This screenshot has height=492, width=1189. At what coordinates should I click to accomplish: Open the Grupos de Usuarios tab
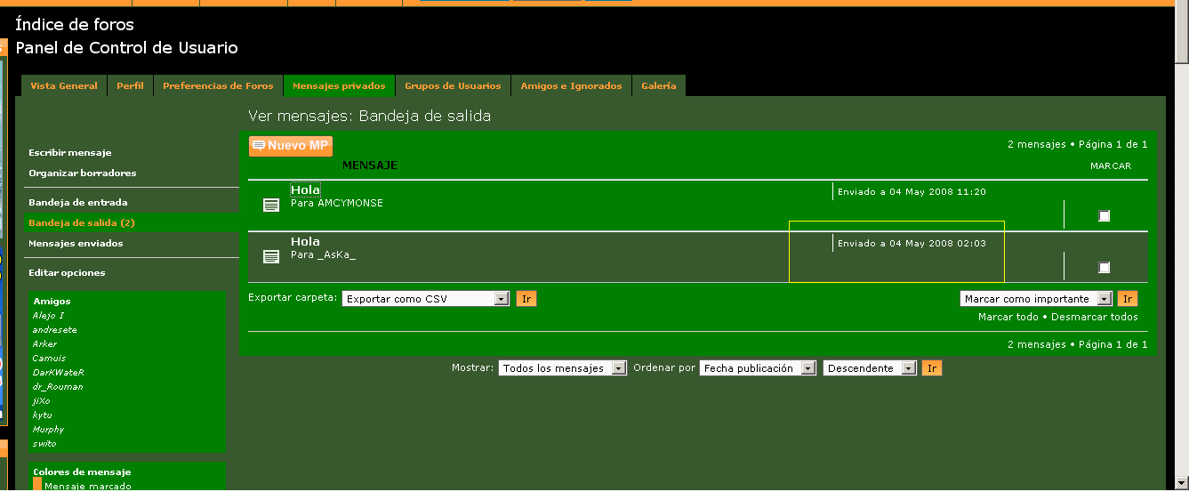453,86
